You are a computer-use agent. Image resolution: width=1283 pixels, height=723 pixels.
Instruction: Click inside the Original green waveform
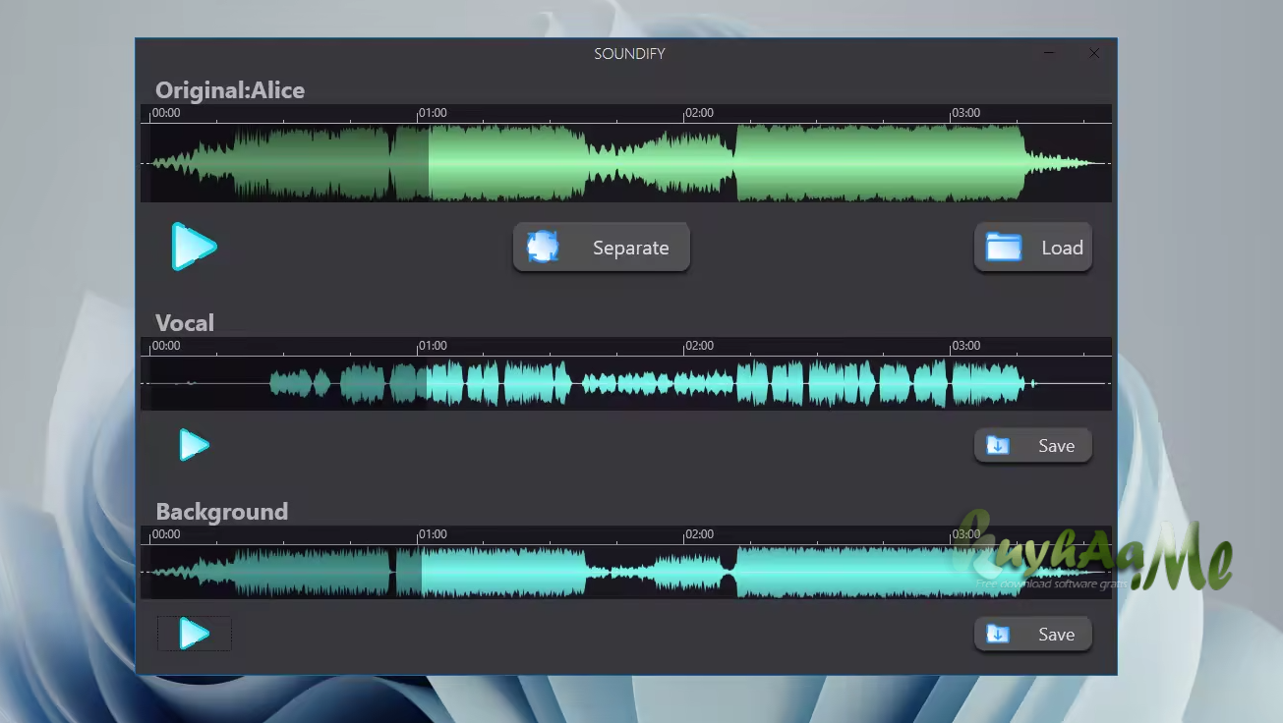(x=626, y=163)
